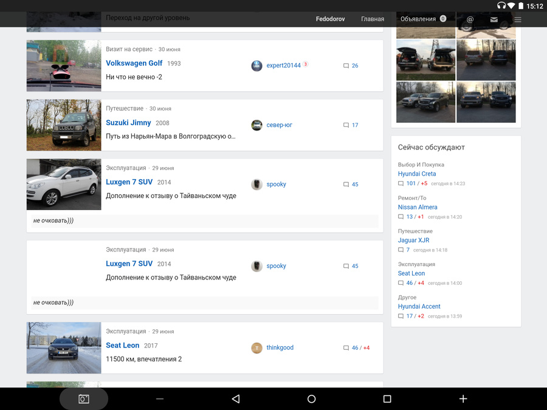This screenshot has width=547, height=410.
Task: Tap the Android home circle button
Action: coord(312,399)
